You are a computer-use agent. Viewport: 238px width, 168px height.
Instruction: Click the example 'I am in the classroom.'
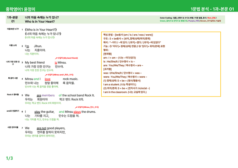point(115,92)
